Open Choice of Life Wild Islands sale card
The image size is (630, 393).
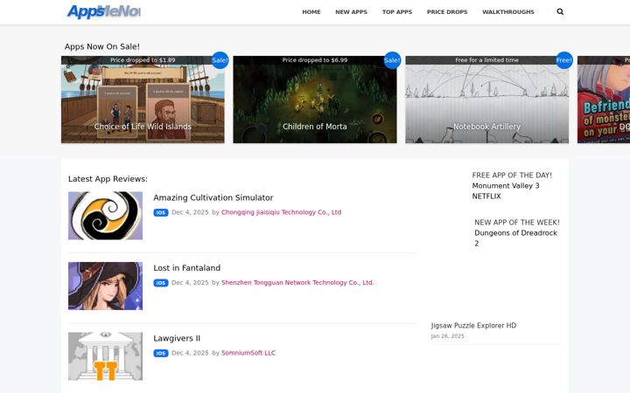tap(143, 100)
